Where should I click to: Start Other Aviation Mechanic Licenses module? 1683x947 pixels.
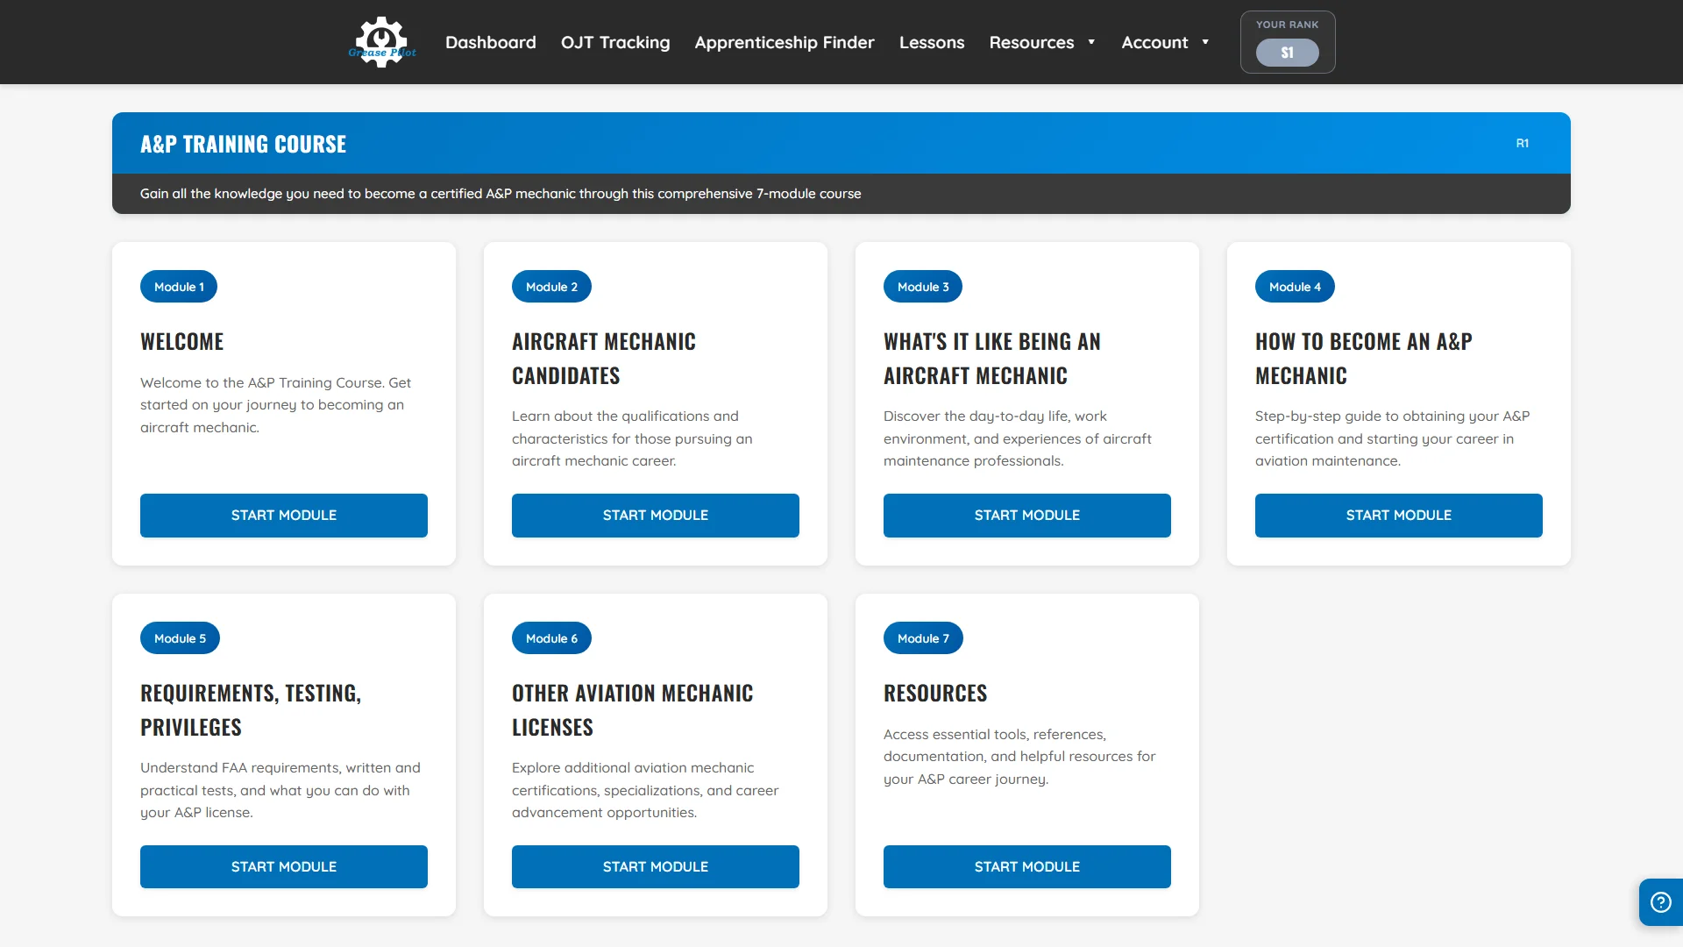click(656, 867)
